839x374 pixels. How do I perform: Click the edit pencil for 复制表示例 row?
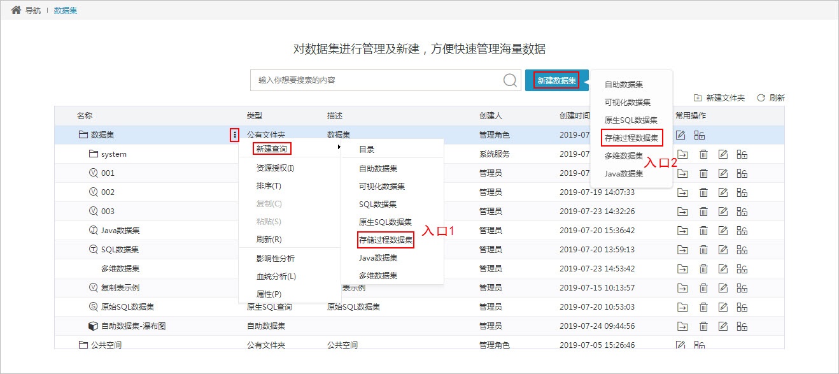click(723, 288)
